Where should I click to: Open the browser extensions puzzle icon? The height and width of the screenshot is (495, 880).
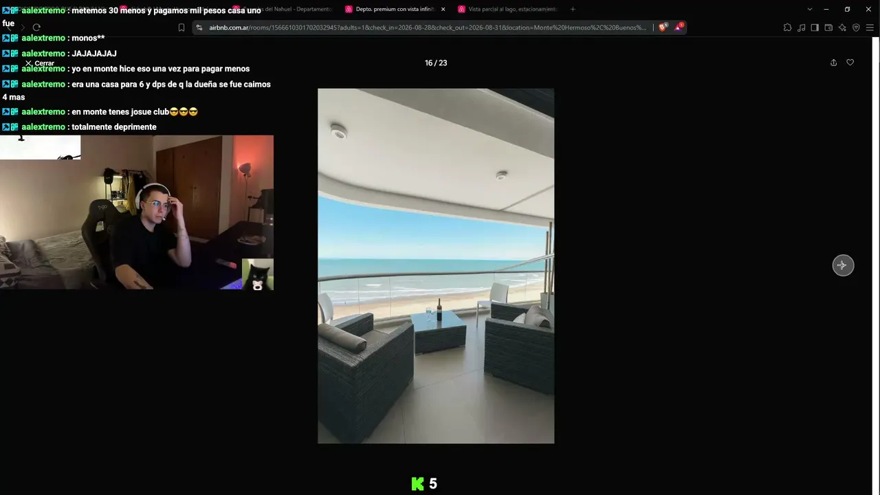click(787, 27)
